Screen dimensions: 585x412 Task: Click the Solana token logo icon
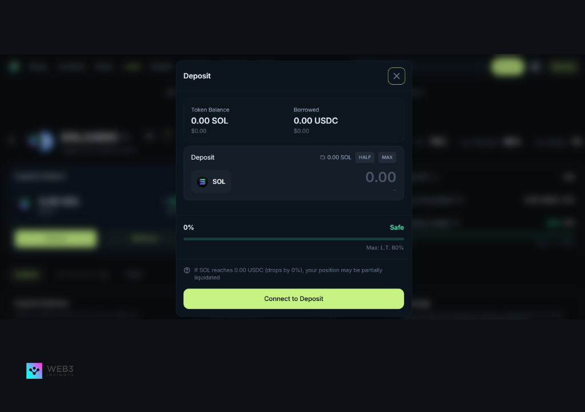(202, 182)
